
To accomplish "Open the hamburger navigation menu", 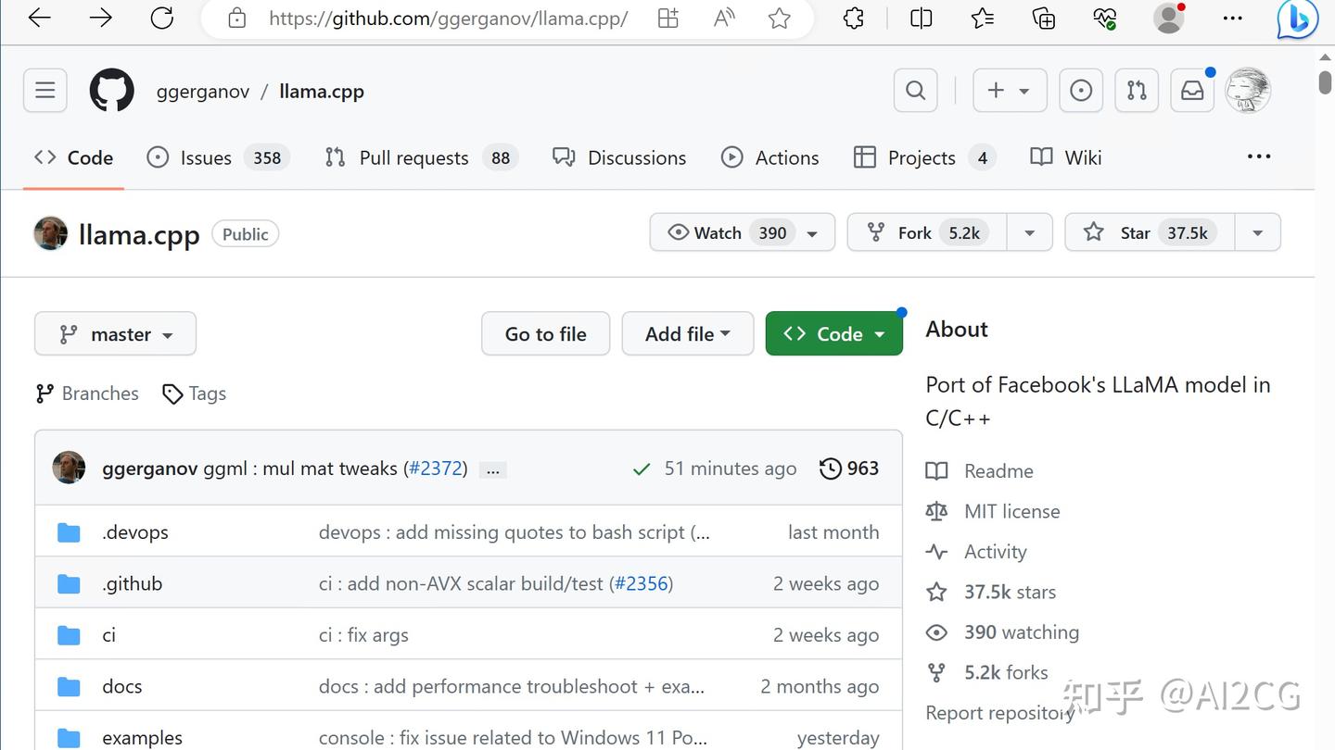I will click(x=44, y=91).
